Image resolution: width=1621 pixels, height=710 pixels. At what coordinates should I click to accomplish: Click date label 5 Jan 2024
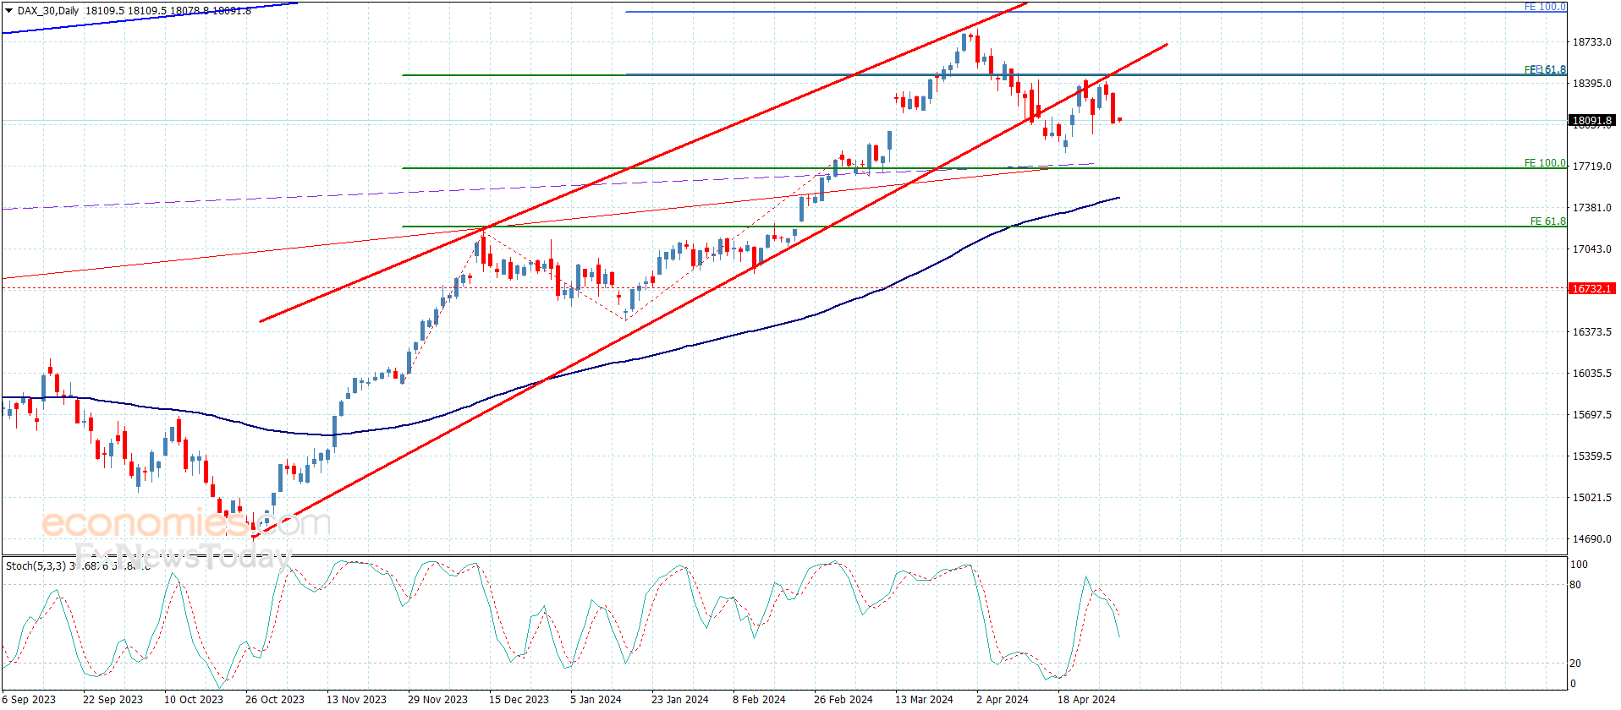tap(596, 699)
